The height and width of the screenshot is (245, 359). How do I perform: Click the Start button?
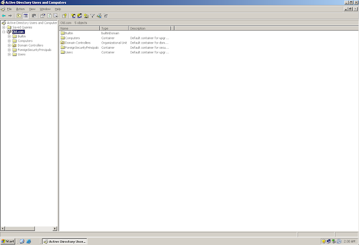point(8,241)
